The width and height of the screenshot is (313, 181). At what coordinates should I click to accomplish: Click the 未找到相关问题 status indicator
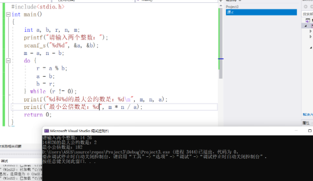pos(11,147)
